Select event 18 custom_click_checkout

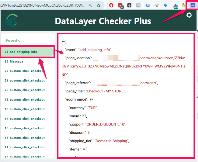coord(25,109)
